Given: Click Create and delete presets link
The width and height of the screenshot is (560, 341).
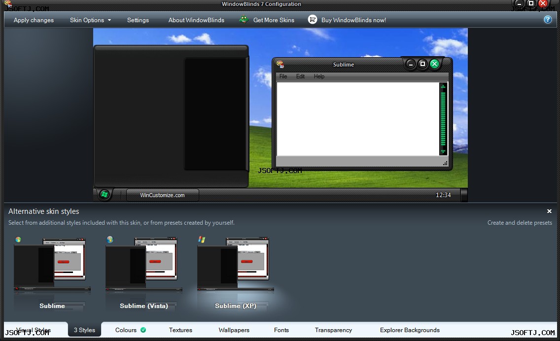Looking at the screenshot, I should (x=520, y=222).
